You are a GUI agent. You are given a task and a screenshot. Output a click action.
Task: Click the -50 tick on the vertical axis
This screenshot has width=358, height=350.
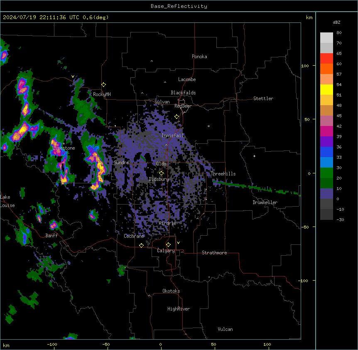[305, 227]
